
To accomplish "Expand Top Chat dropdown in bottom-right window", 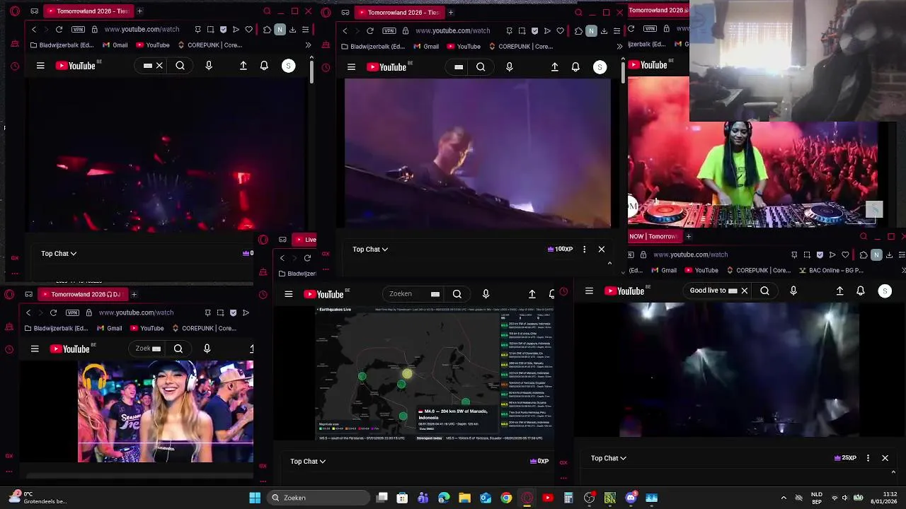I will 609,458.
